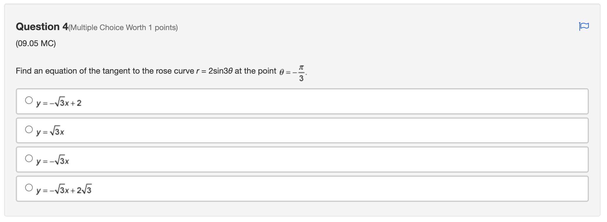Select the radio button for y = -√3x + 2
Image resolution: width=607 pixels, height=222 pixels.
(x=28, y=100)
